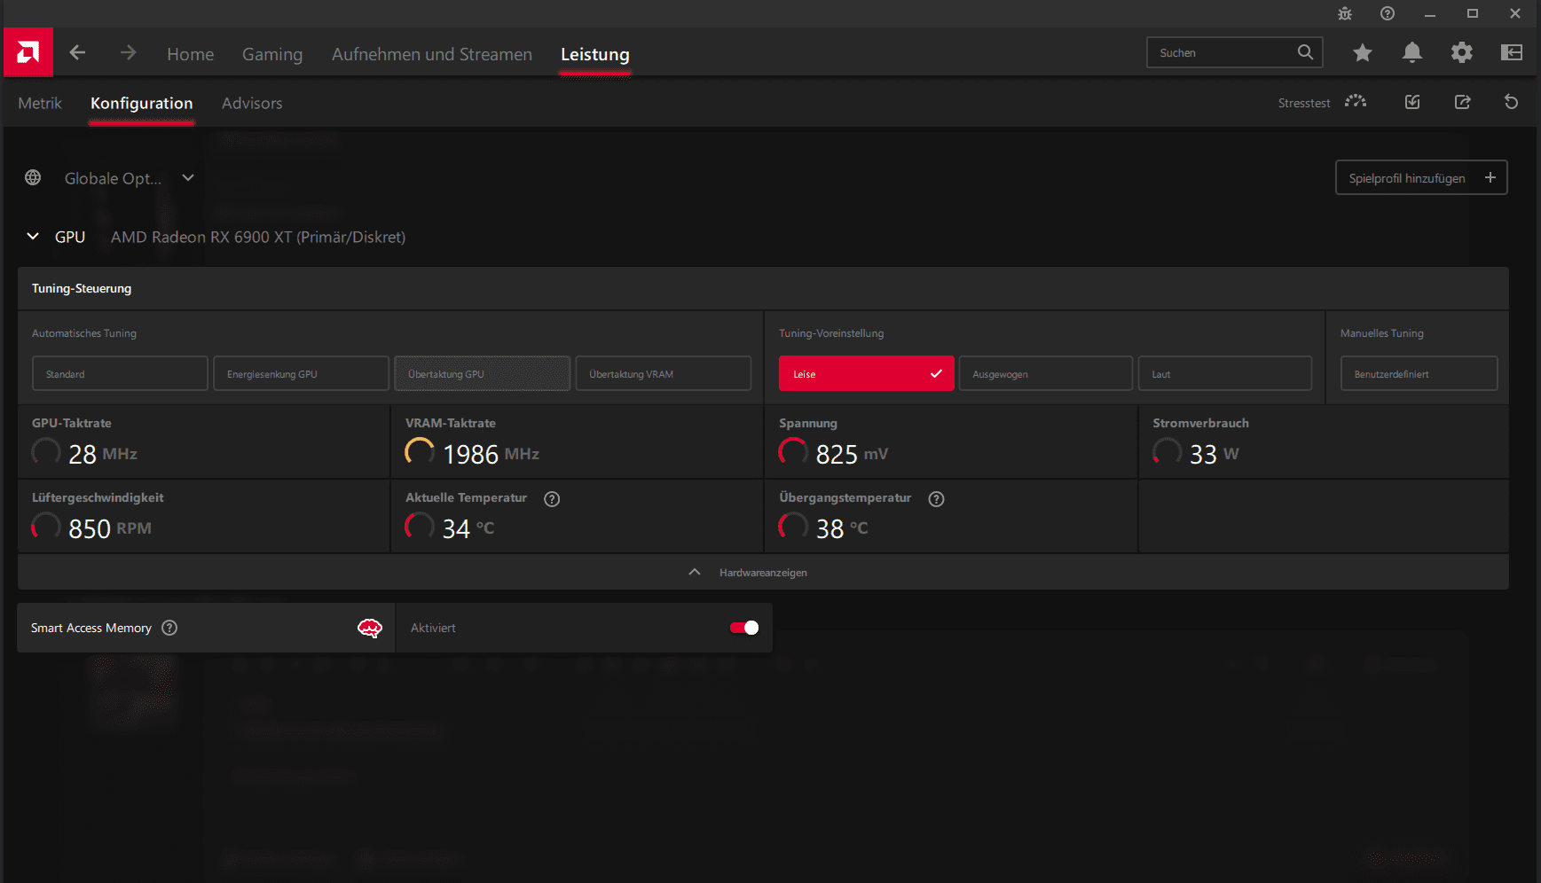Open Aktuelle Temperatur help icon
The height and width of the screenshot is (883, 1541).
pos(552,498)
